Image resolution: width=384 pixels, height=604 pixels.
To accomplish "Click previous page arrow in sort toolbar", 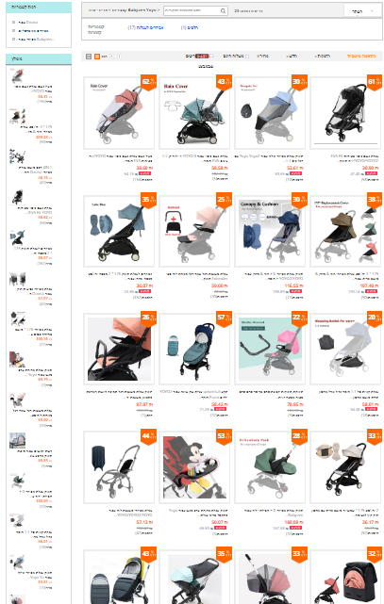I will click(112, 57).
